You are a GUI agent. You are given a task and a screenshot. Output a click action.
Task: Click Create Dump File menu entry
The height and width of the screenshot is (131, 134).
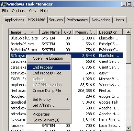[x=49, y=91]
